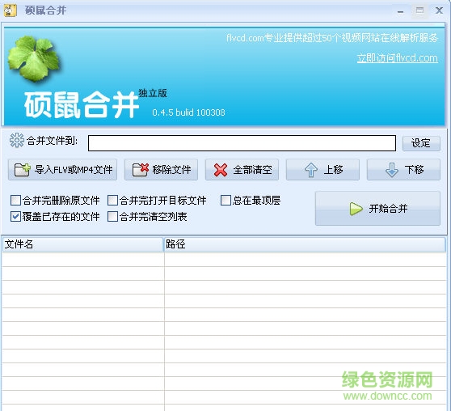Click the import FLV or MP4 folder icon
This screenshot has width=451, height=411.
point(23,170)
